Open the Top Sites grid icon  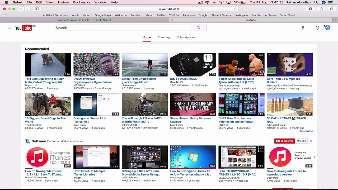[x=5, y=15]
